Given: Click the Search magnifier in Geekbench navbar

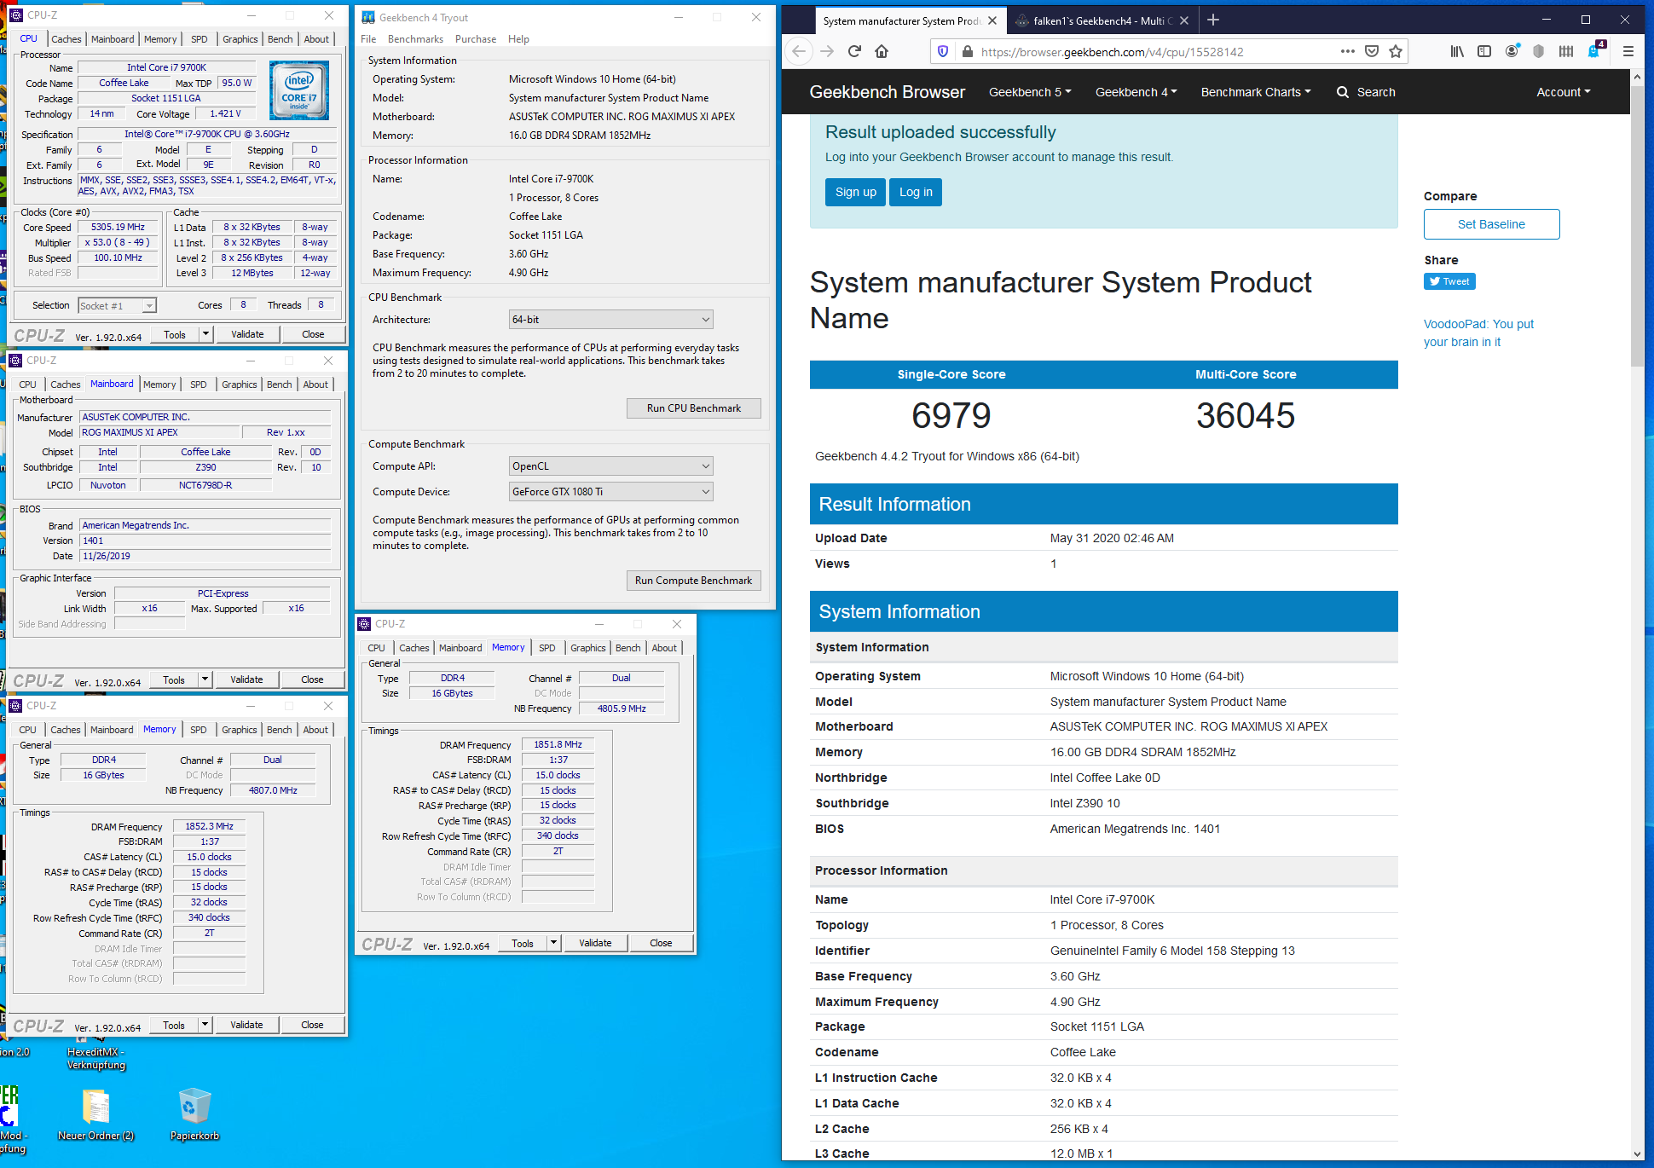Looking at the screenshot, I should point(1343,92).
